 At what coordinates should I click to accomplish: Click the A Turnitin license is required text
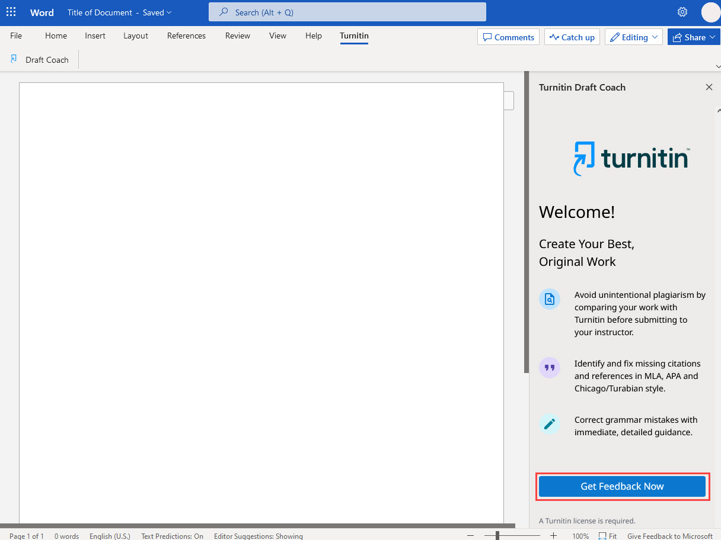[x=587, y=521]
